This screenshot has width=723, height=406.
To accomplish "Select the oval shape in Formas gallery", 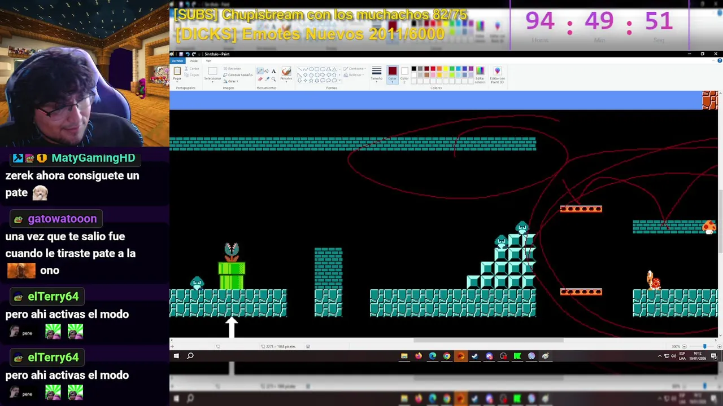I will 311,69.
